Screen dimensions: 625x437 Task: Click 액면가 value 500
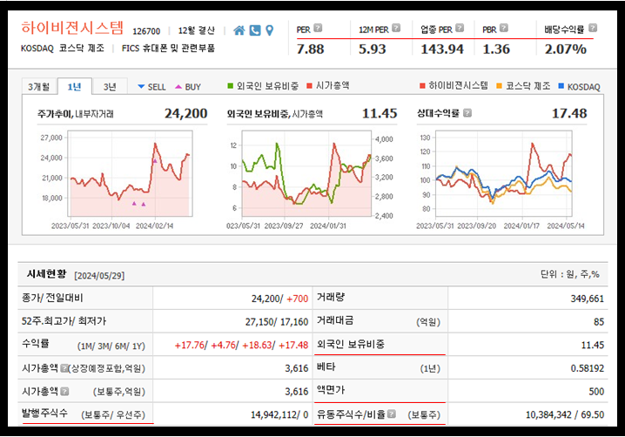[596, 392]
